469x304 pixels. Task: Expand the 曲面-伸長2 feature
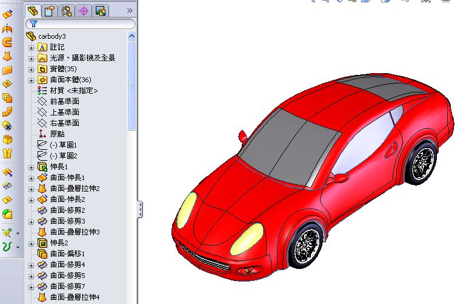coord(31,200)
